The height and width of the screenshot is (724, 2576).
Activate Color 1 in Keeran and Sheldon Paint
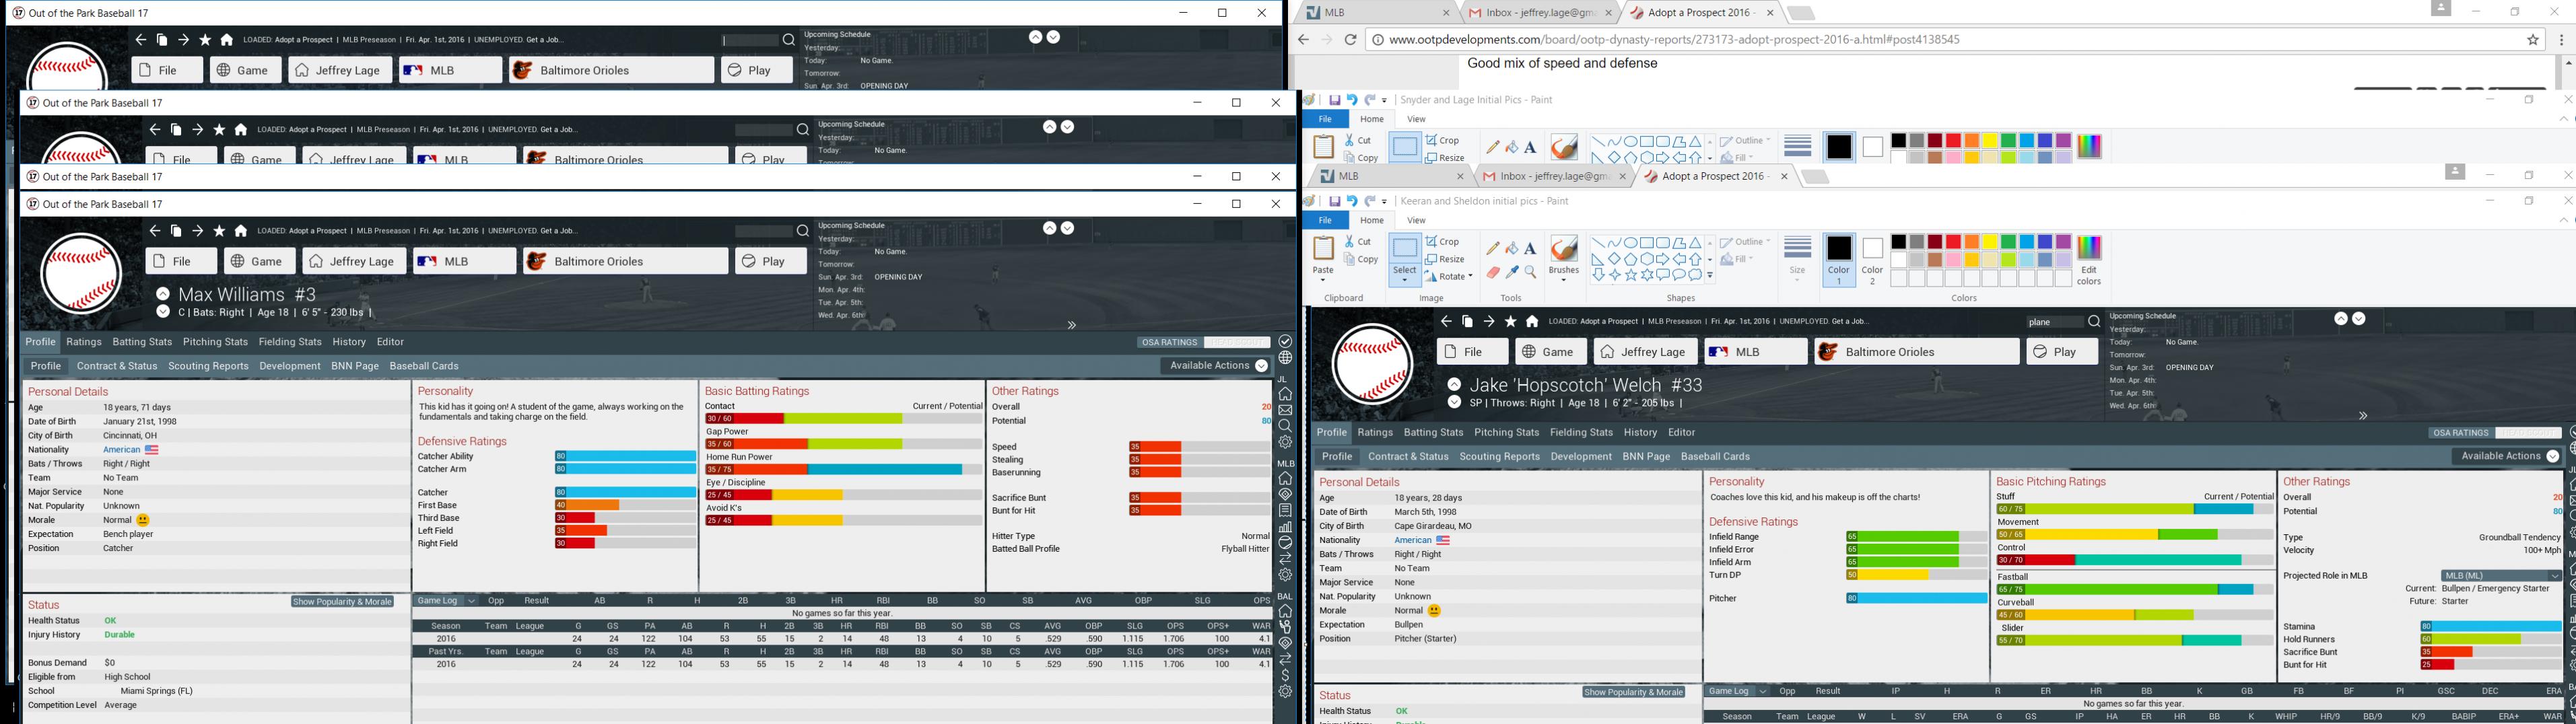1839,260
